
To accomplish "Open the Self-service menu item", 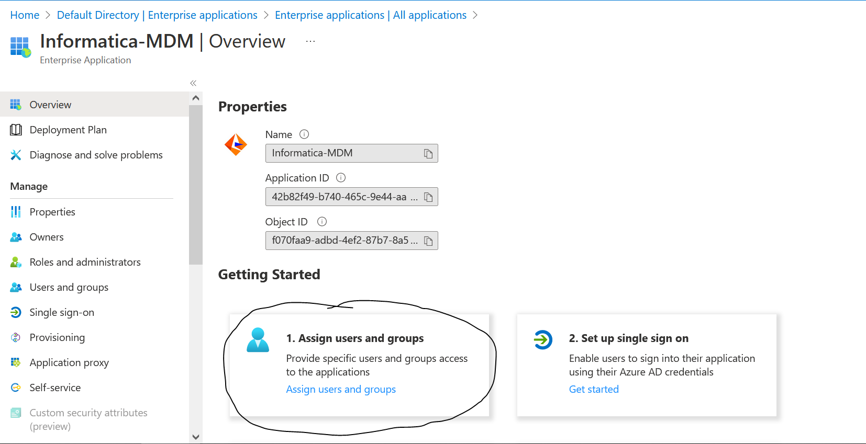I will (x=94, y=388).
